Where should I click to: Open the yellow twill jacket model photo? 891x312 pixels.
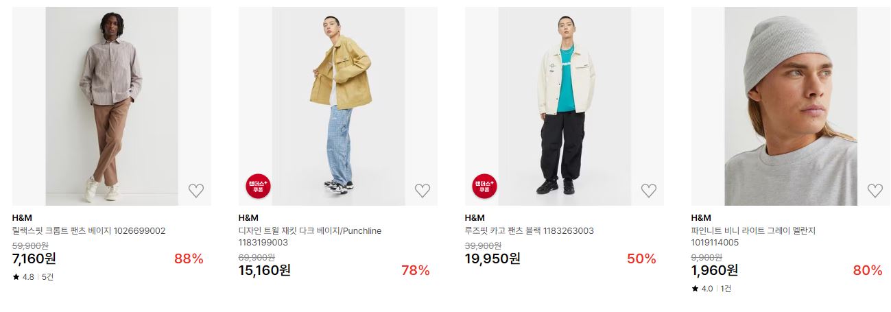coord(338,106)
